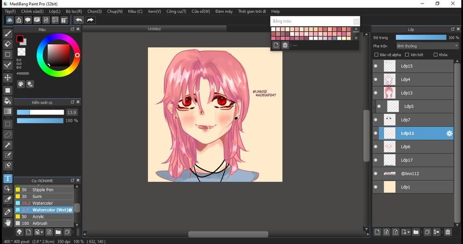This screenshot has height=244, width=463.
Task: Select the Move tool
Action: click(8, 77)
